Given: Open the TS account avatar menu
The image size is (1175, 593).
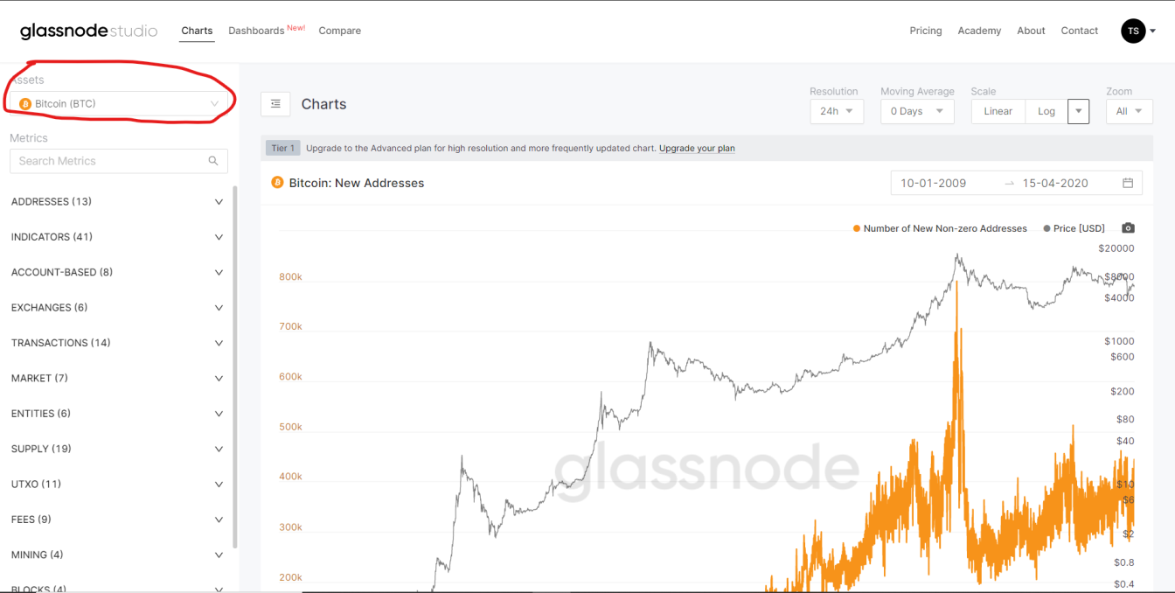Looking at the screenshot, I should coord(1133,31).
